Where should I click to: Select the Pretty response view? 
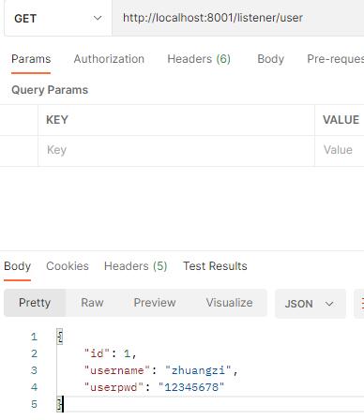click(35, 303)
